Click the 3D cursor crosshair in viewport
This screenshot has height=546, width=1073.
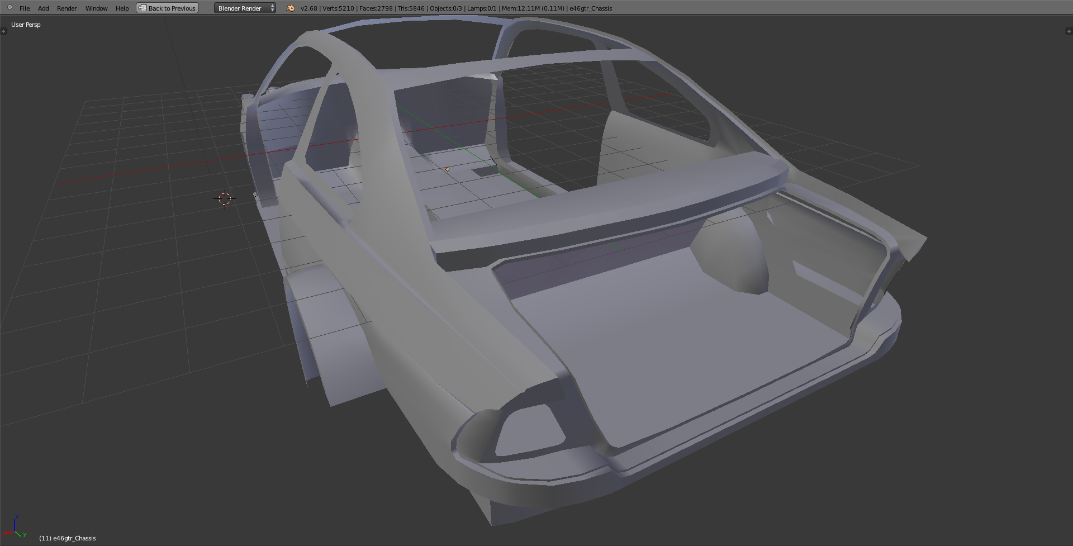(x=225, y=198)
